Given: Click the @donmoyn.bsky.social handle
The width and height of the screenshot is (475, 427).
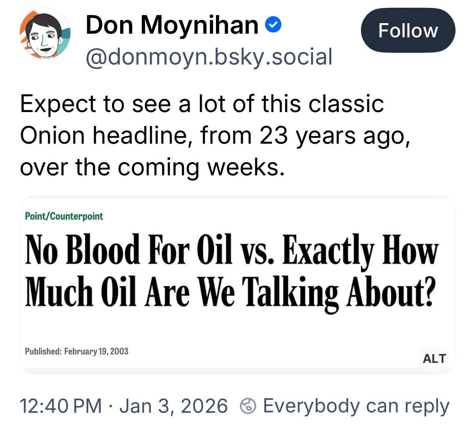Looking at the screenshot, I should [x=209, y=57].
